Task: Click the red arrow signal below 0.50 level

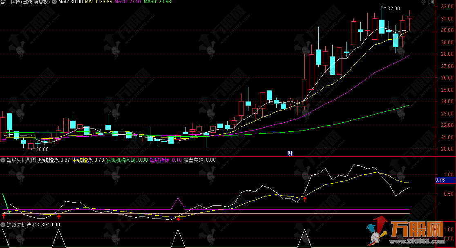Action: tap(304, 199)
